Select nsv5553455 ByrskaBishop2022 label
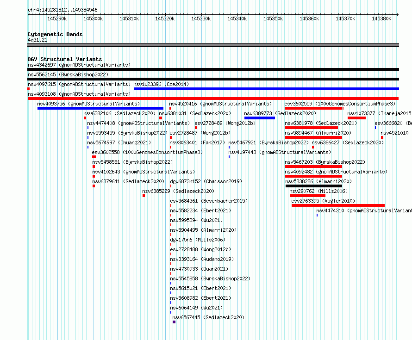Viewport: 412px width, 340px height. click(127, 133)
